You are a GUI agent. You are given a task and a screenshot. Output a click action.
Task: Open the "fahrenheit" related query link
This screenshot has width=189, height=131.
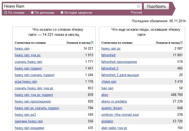click(x=108, y=55)
